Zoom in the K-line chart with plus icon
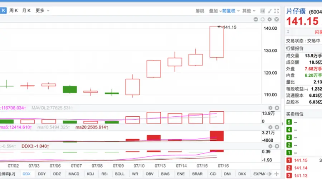Screen dimensions: 322x179 tap(263, 19)
